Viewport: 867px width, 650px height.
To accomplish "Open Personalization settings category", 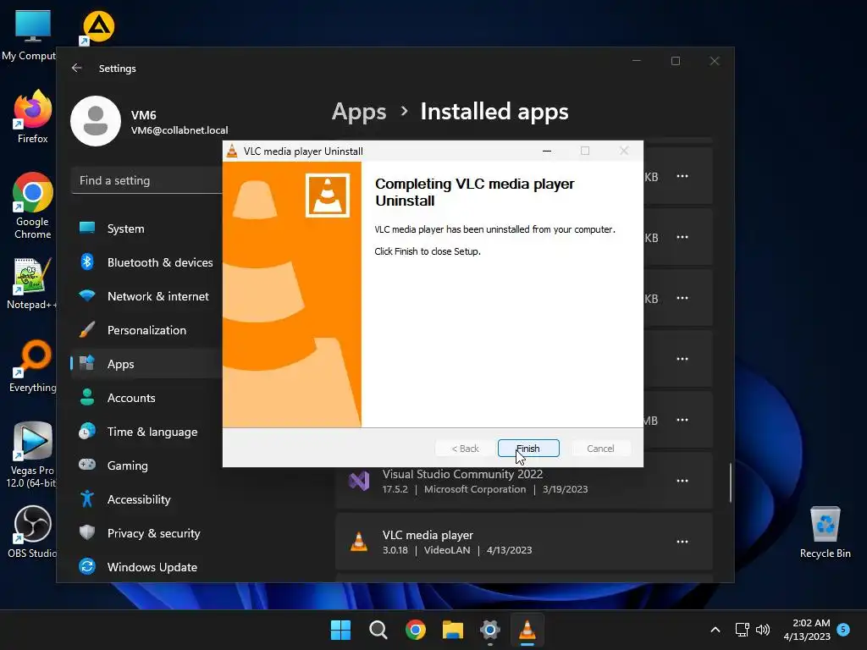I will tap(147, 330).
